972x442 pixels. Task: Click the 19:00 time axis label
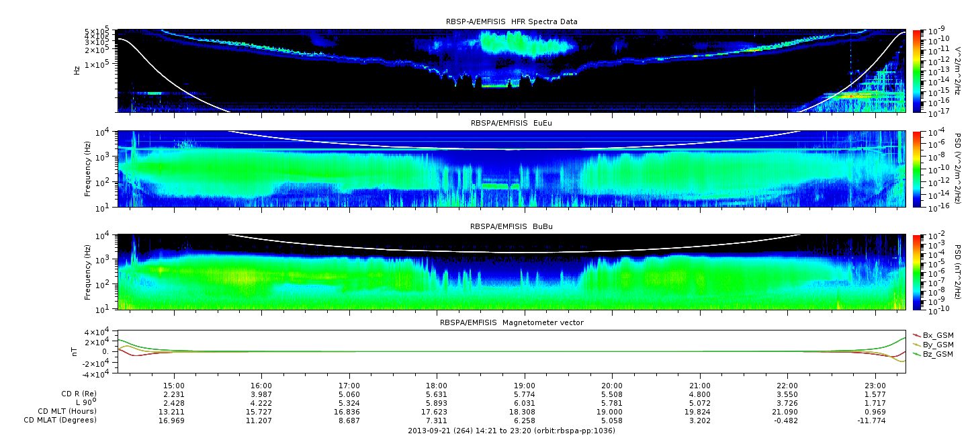(x=524, y=386)
